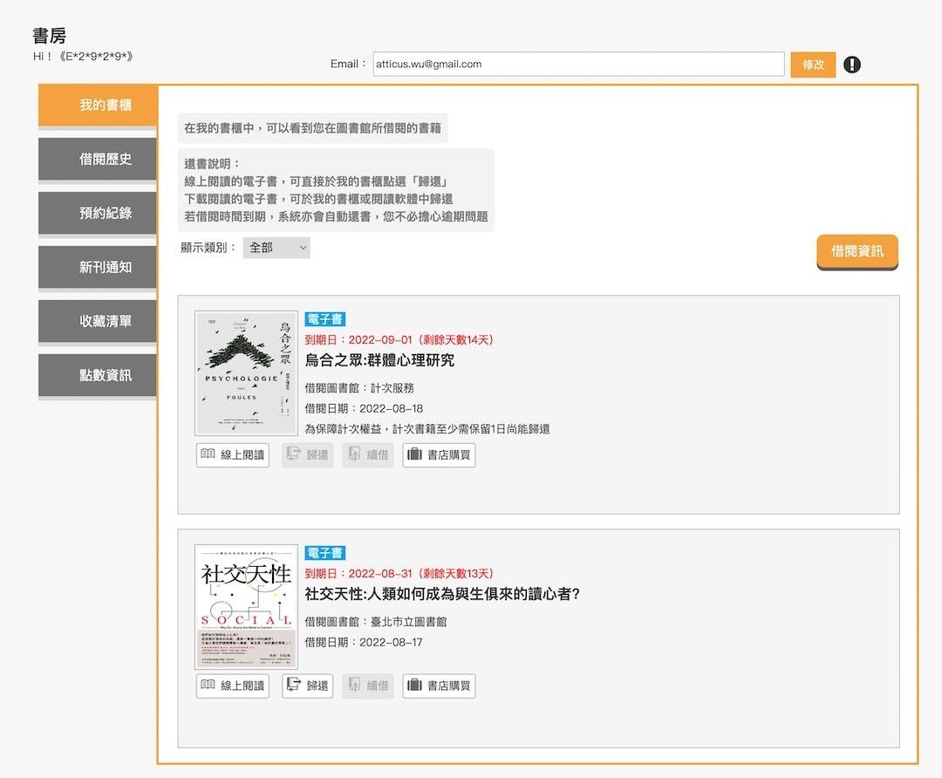The width and height of the screenshot is (942, 778).
Task: Click the Email address input field
Action: (x=578, y=65)
